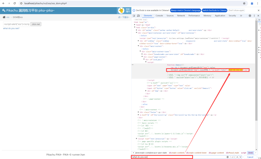Screen dimensions: 261x159
Task: Select div.main-content in the breadcrumb bar
Action: point(176,153)
